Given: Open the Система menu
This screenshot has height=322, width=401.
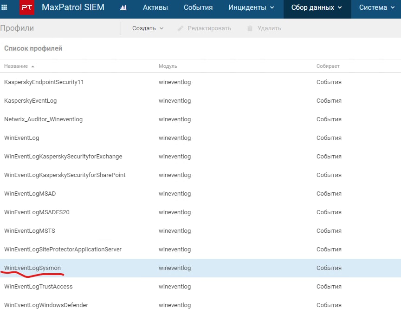Looking at the screenshot, I should [377, 7].
